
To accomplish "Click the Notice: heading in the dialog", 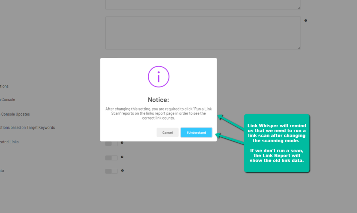I will click(x=158, y=100).
